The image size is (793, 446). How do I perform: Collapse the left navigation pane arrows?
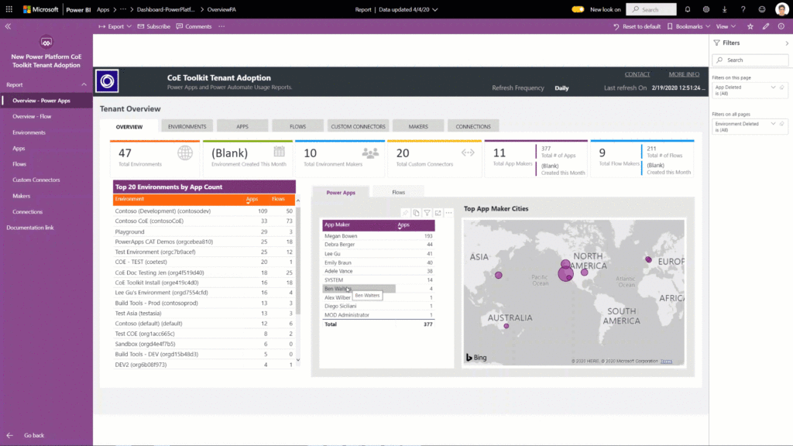click(x=8, y=26)
